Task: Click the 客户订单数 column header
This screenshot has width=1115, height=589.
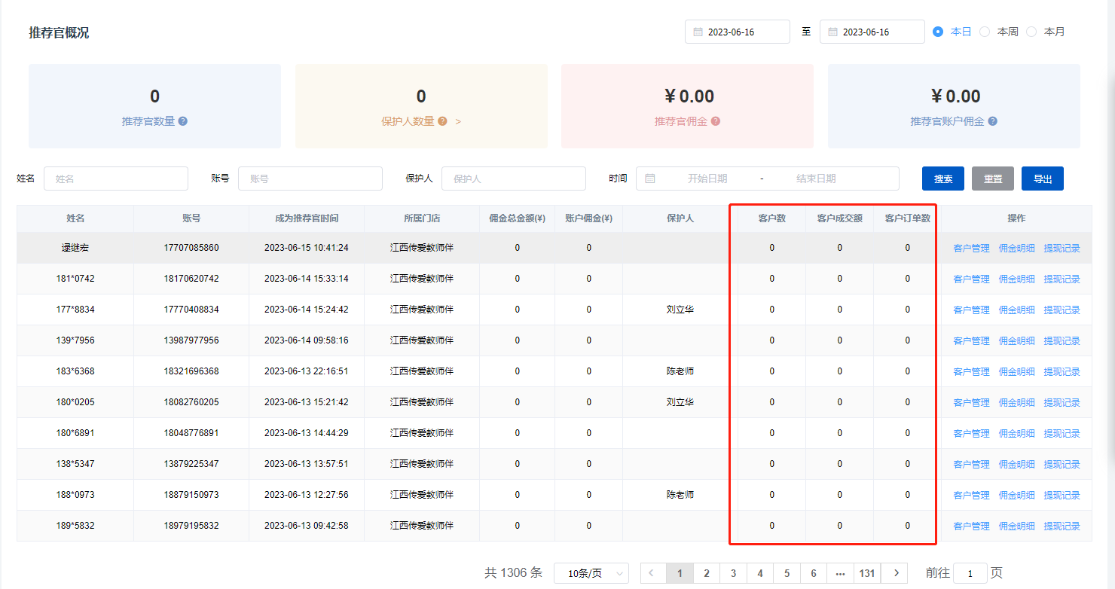Action: [908, 218]
